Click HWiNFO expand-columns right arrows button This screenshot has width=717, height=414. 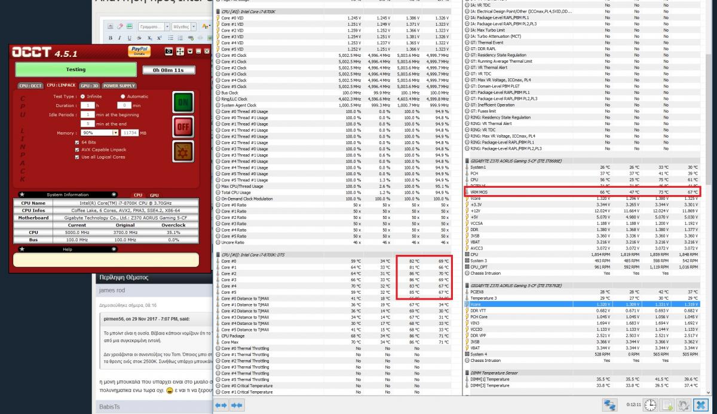pyautogui.click(x=221, y=405)
